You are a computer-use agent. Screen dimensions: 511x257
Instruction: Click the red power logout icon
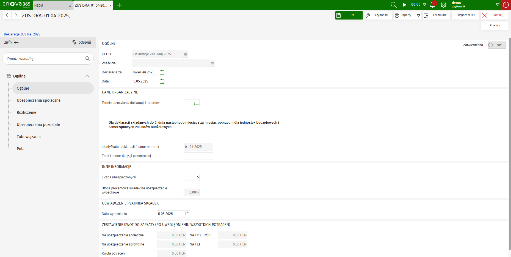point(506,5)
